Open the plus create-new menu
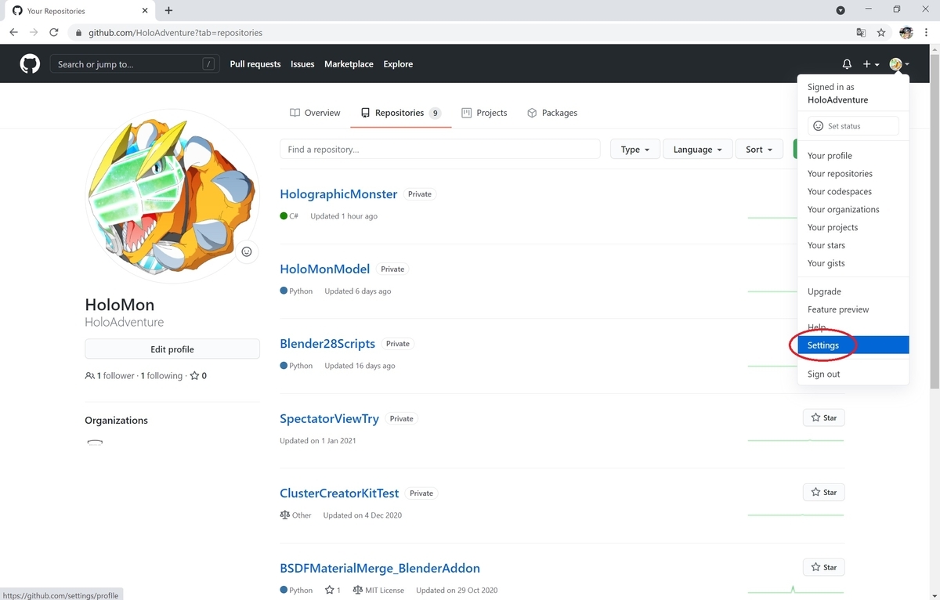Viewport: 940px width, 600px height. pyautogui.click(x=871, y=64)
